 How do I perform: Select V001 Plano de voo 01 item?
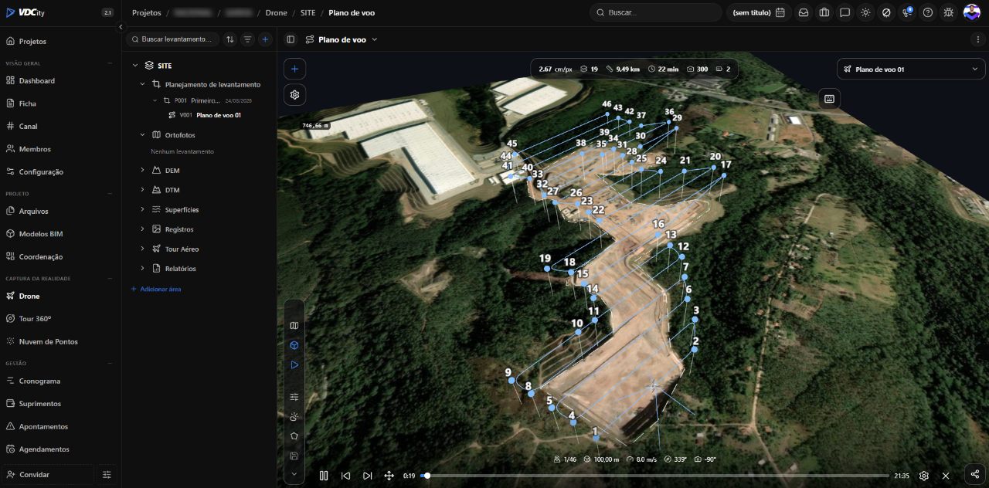click(205, 115)
